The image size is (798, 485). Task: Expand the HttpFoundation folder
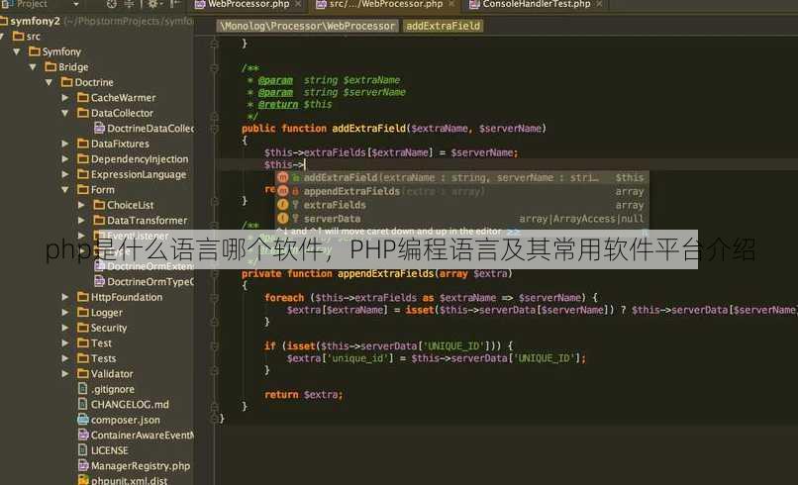click(65, 297)
